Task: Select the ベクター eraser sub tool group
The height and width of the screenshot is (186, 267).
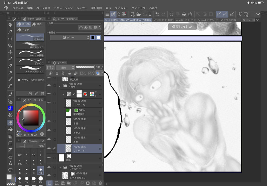Action: click(x=24, y=30)
